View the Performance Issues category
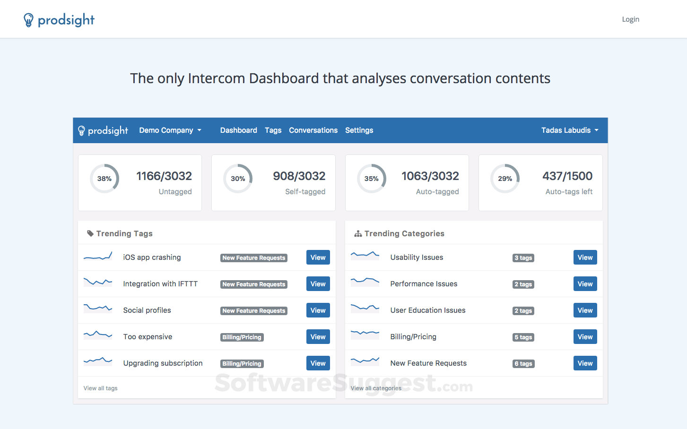The image size is (687, 429). pos(585,284)
